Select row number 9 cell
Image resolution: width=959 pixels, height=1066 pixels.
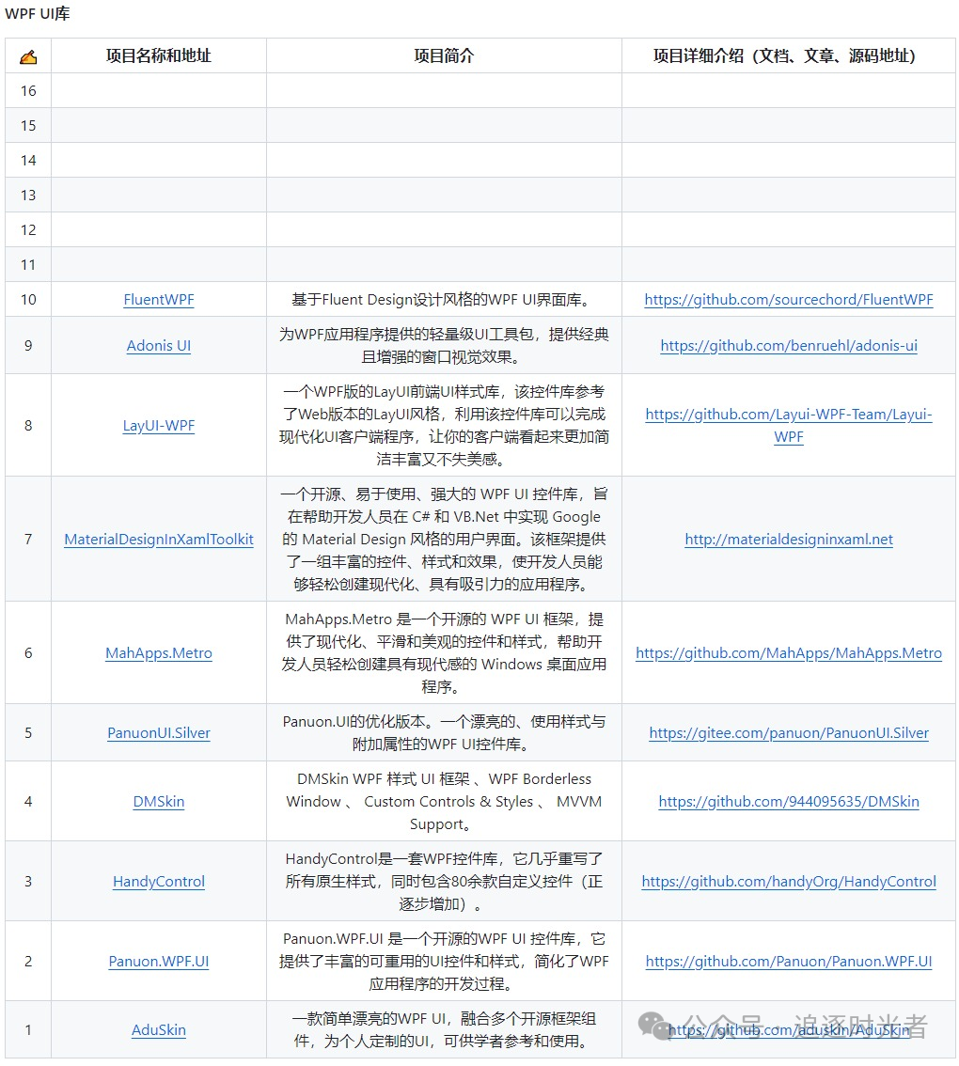28,345
